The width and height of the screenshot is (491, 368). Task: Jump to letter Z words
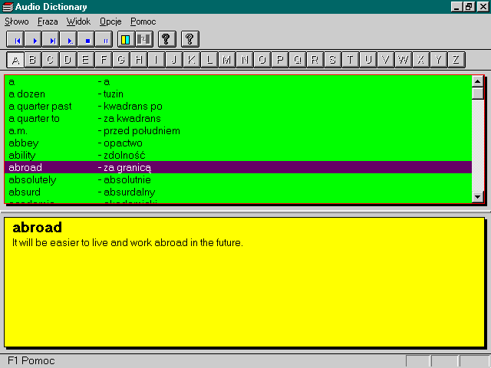(456, 60)
